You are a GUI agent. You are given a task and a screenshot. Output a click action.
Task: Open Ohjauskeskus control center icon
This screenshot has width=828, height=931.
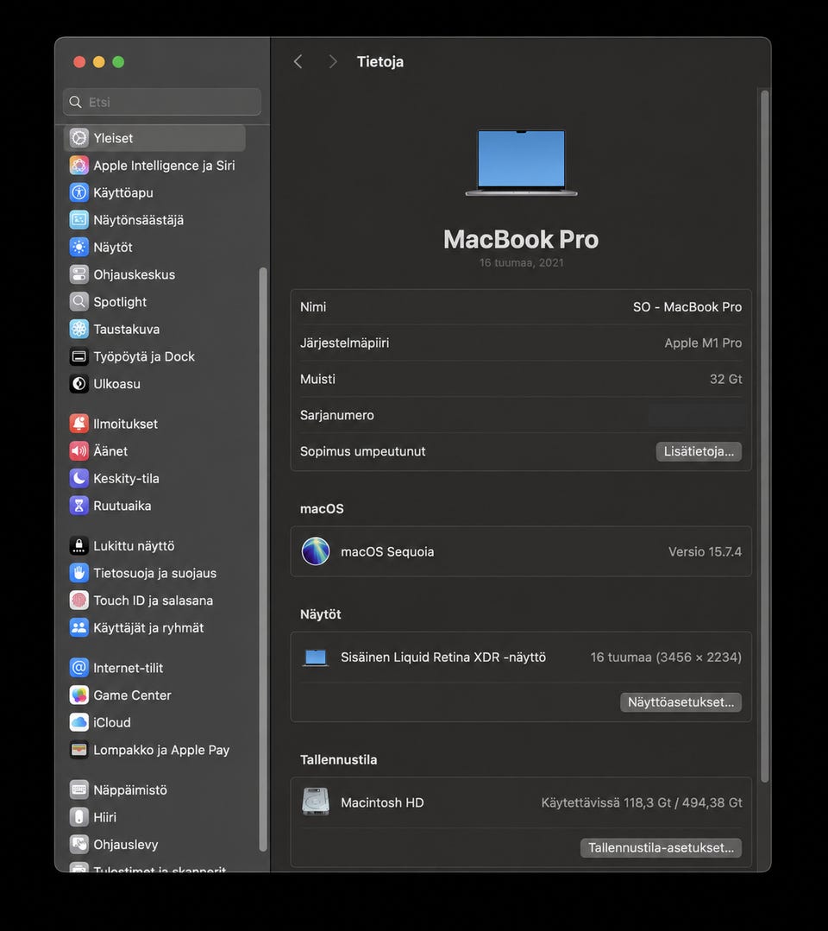pos(79,274)
